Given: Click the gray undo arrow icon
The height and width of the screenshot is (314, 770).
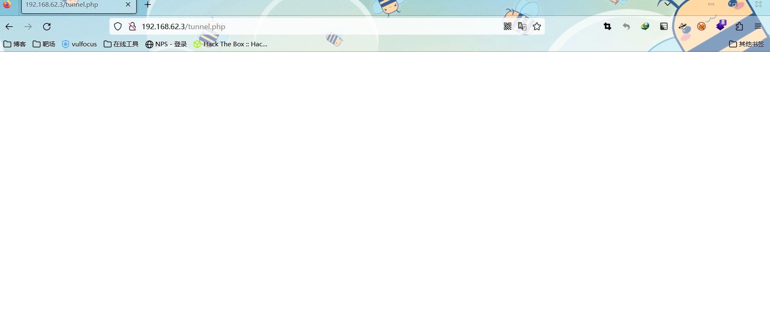Looking at the screenshot, I should click(626, 27).
